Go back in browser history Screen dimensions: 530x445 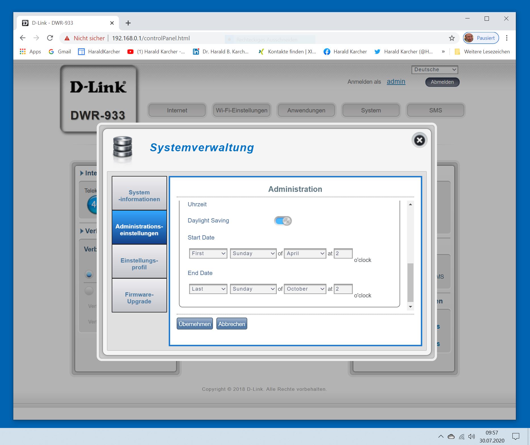pyautogui.click(x=23, y=38)
